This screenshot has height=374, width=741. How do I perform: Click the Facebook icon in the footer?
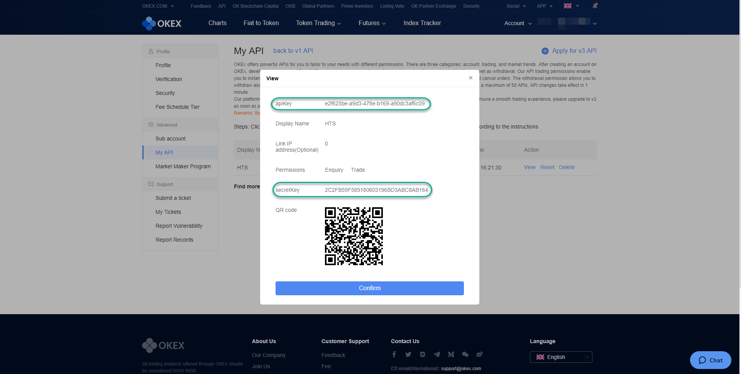pos(394,354)
